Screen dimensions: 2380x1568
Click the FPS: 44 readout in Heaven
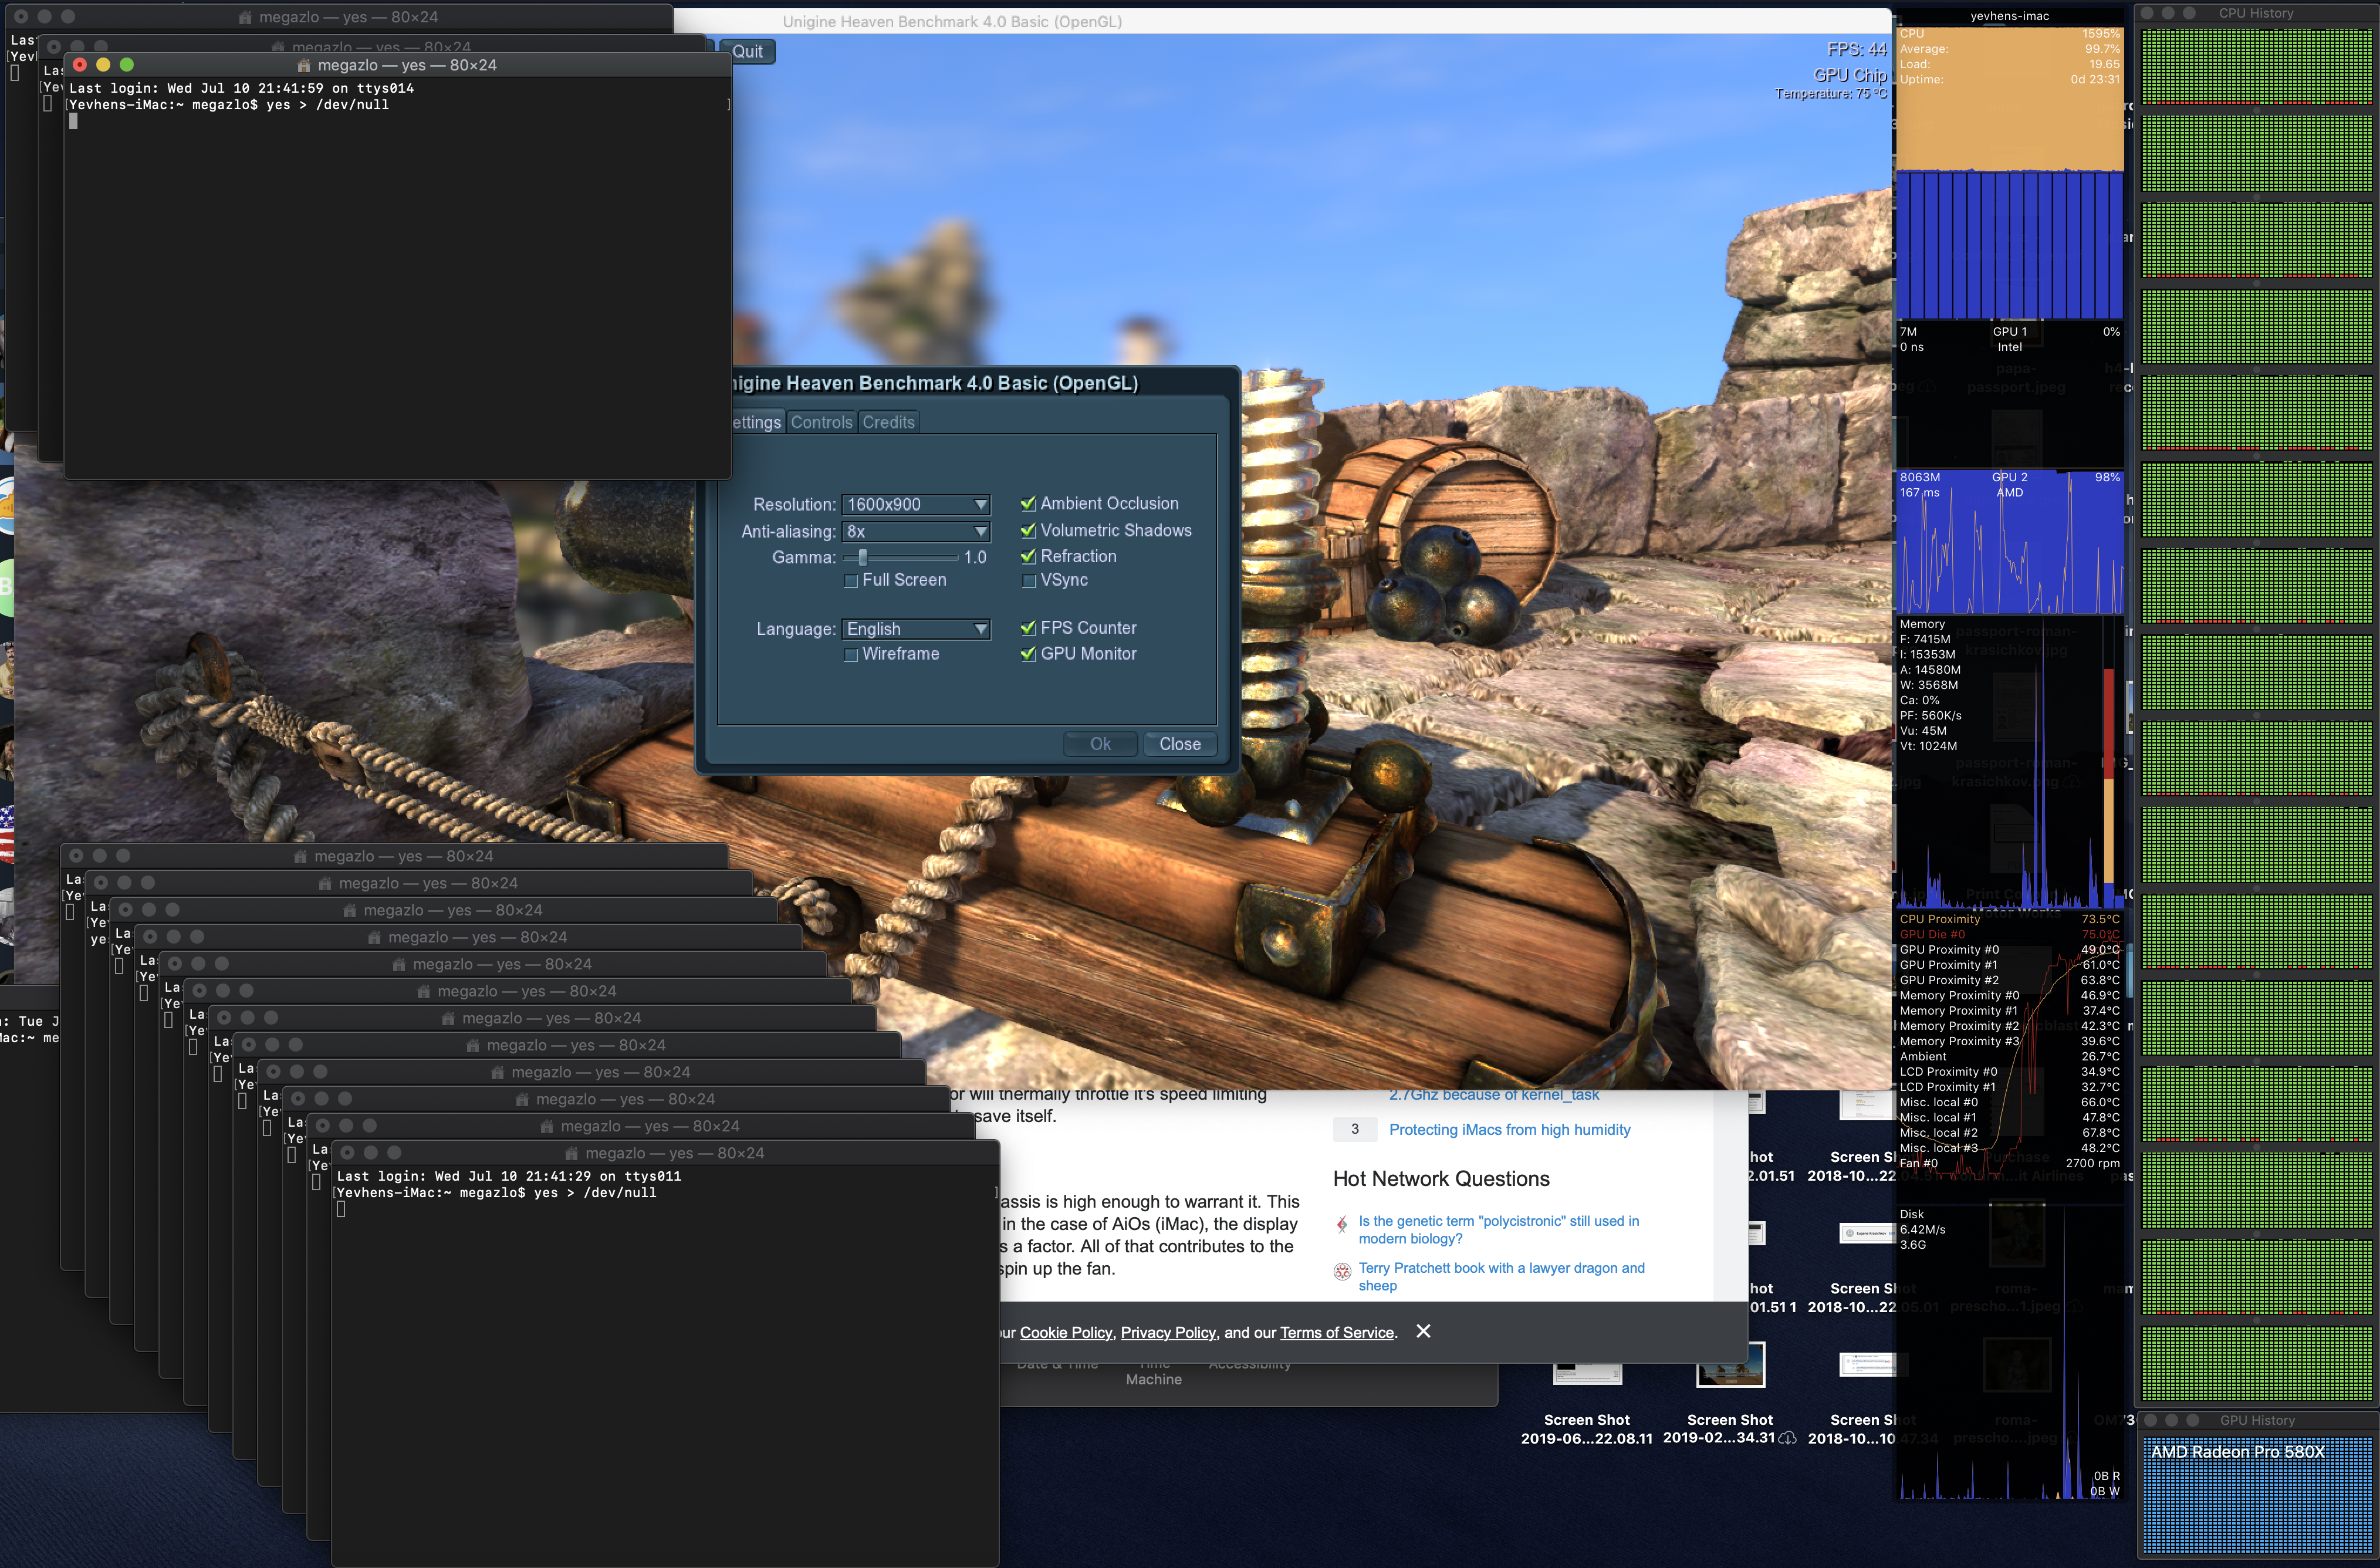[x=1856, y=49]
